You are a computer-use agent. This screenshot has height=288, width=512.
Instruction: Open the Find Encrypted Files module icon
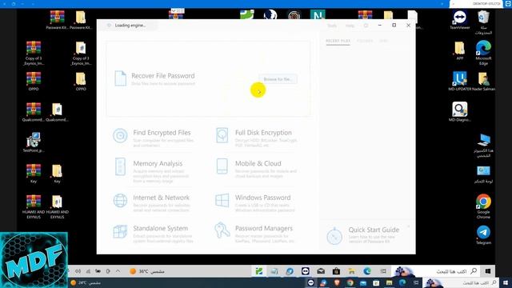(x=120, y=135)
